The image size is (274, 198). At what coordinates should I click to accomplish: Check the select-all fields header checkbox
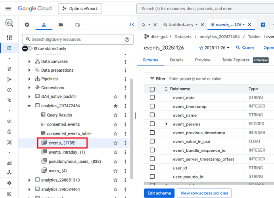coord(152,89)
